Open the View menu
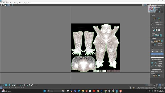This screenshot has height=93, width=165. click(x=29, y=3)
